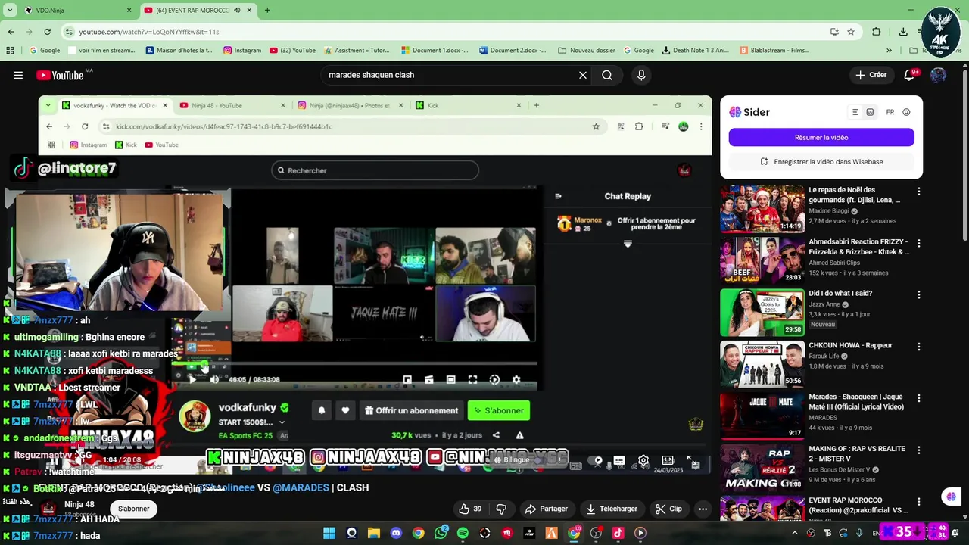Like the video with thumbs up
Image resolution: width=969 pixels, height=545 pixels.
[x=470, y=509]
